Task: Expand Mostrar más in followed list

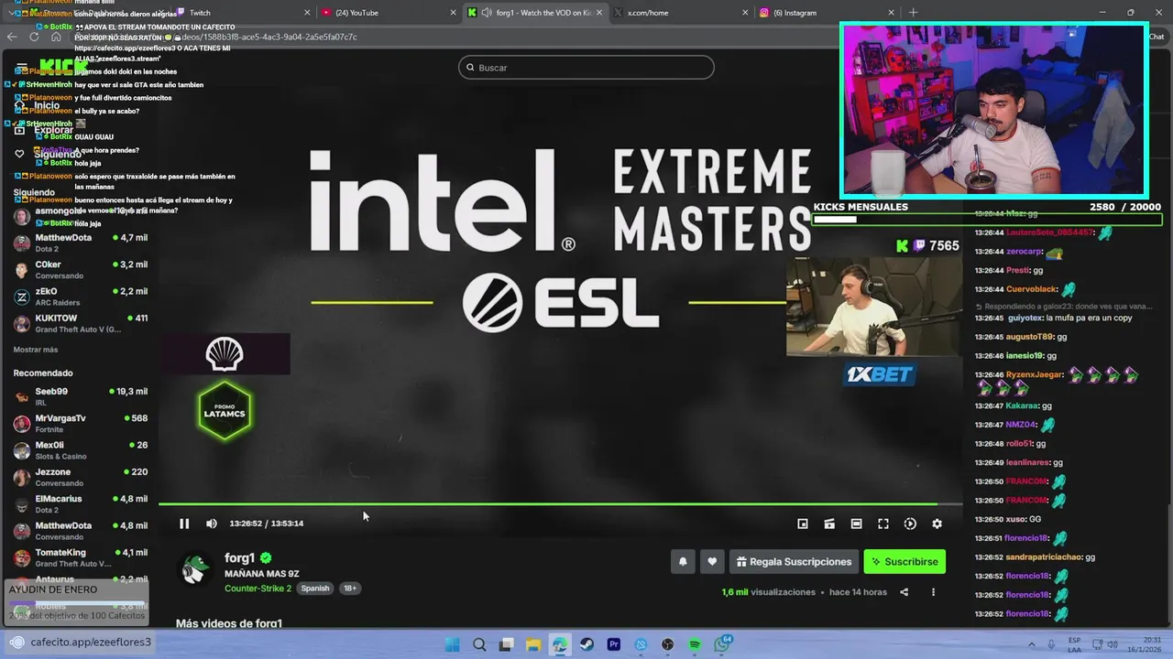Action: 36,350
